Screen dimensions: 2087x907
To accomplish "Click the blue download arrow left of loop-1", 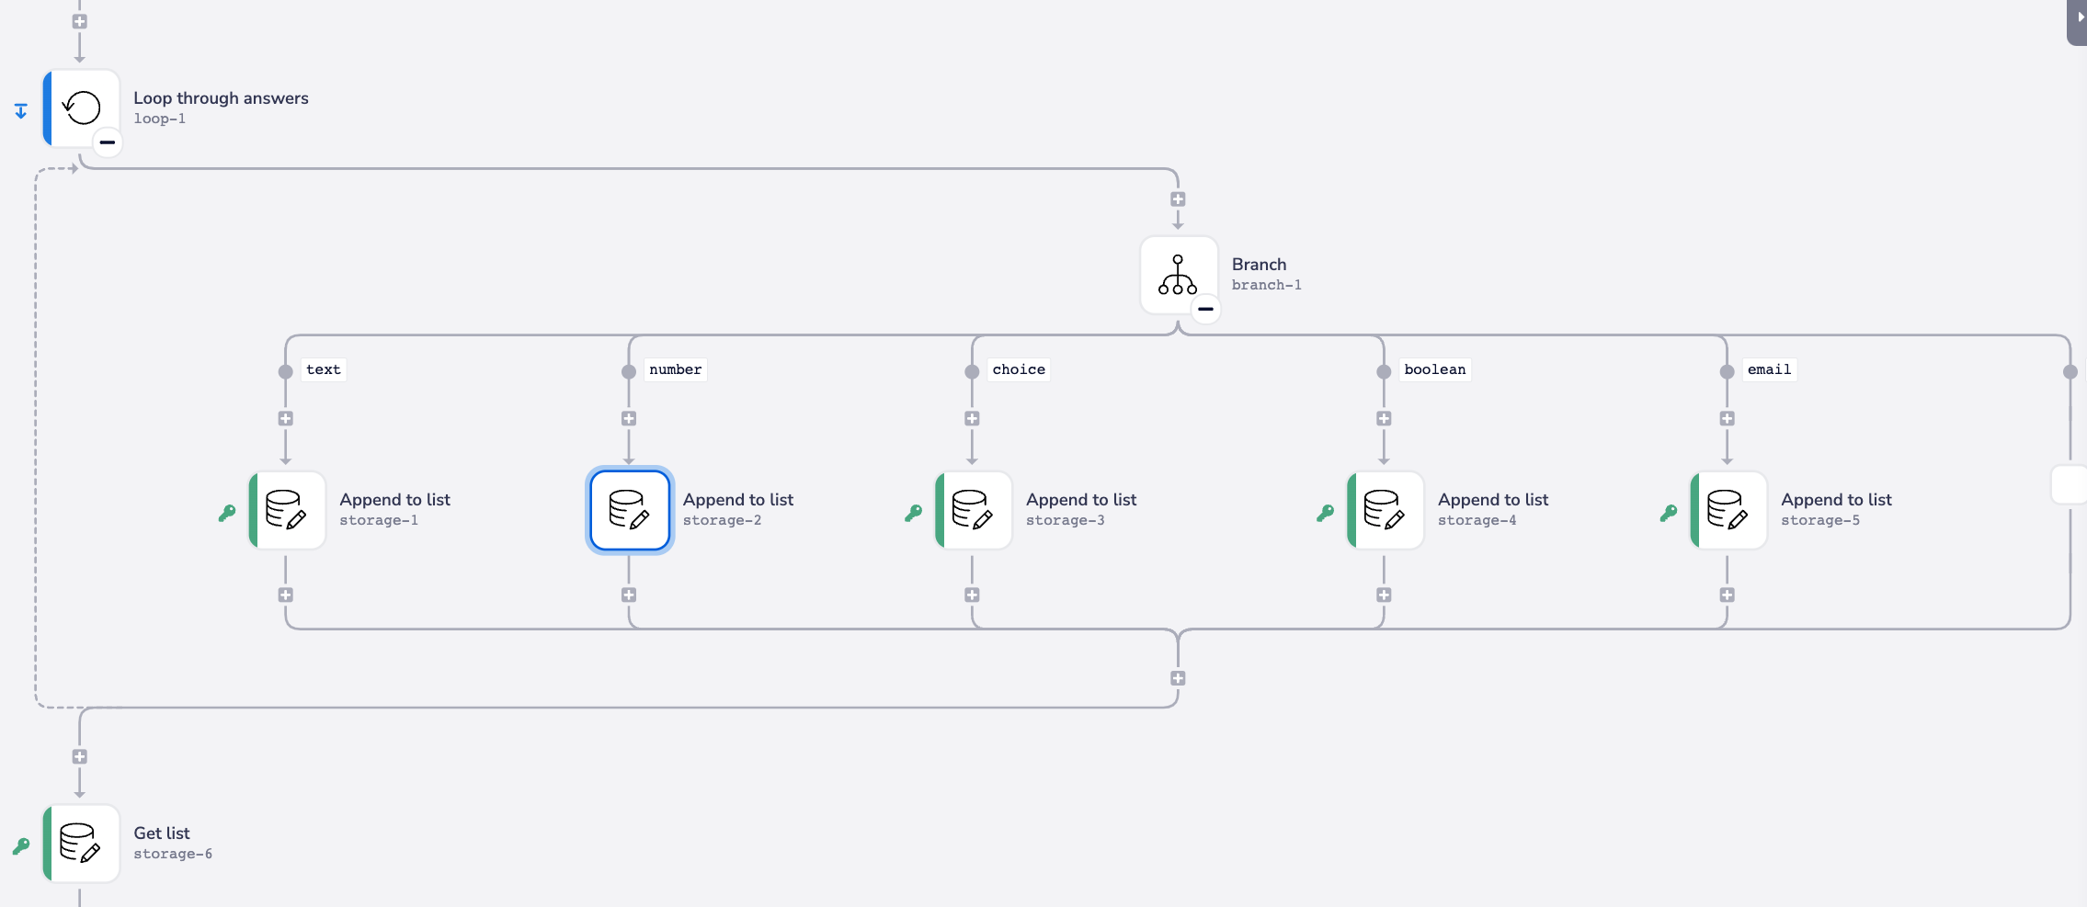I will [20, 110].
